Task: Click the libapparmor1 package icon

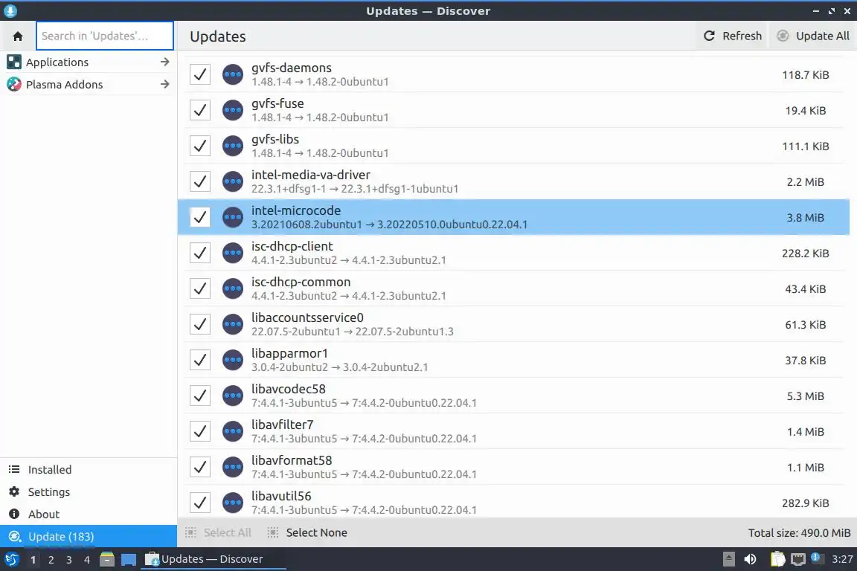Action: coord(233,360)
